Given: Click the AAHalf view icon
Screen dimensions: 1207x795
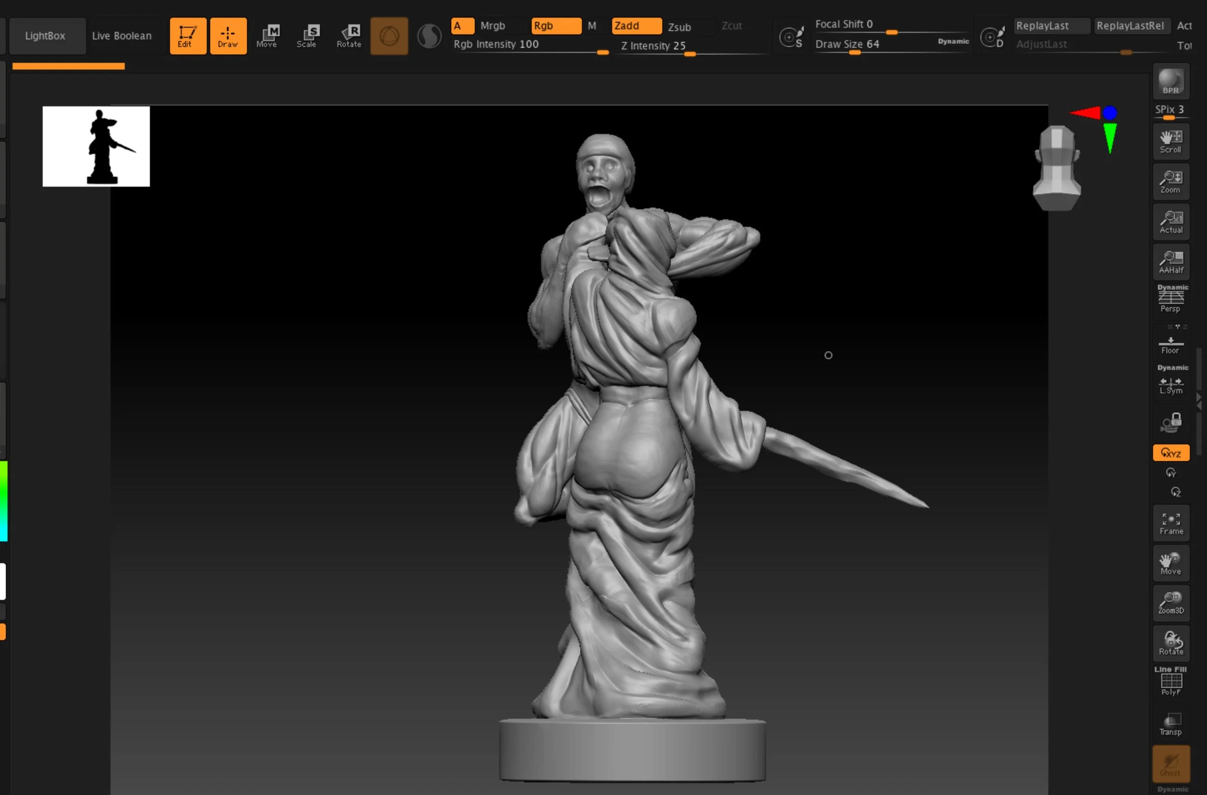Looking at the screenshot, I should (1170, 261).
